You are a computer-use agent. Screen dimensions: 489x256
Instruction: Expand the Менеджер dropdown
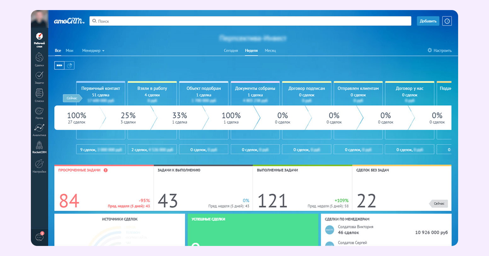click(x=93, y=51)
